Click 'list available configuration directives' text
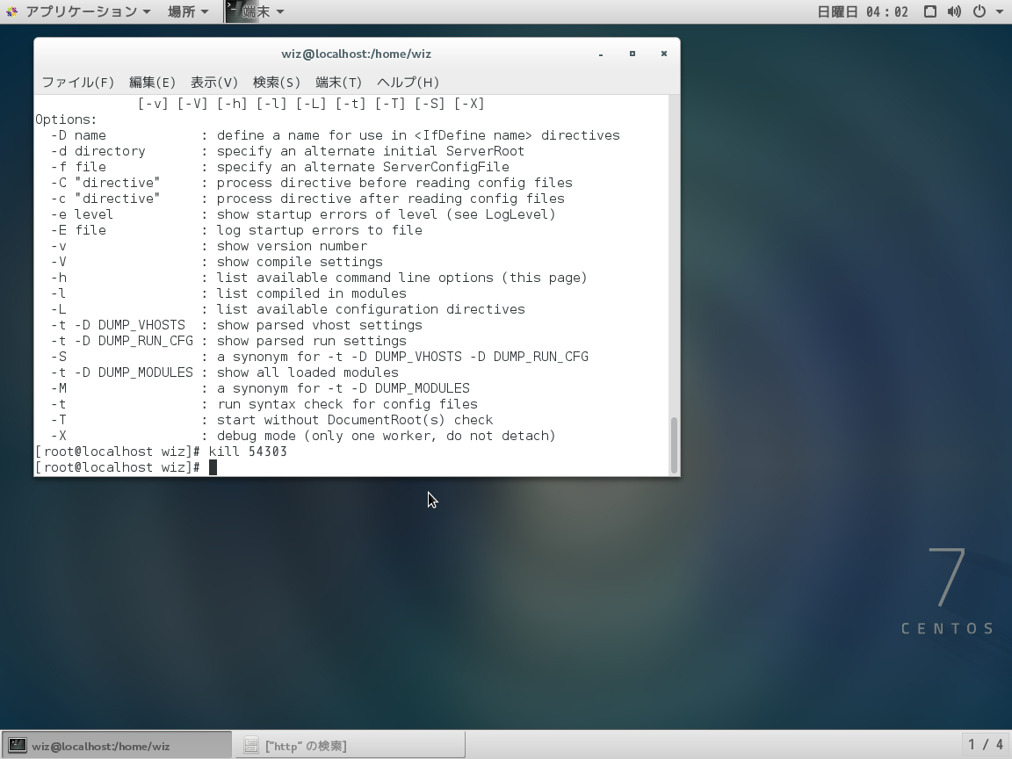Image resolution: width=1012 pixels, height=759 pixels. coord(371,309)
